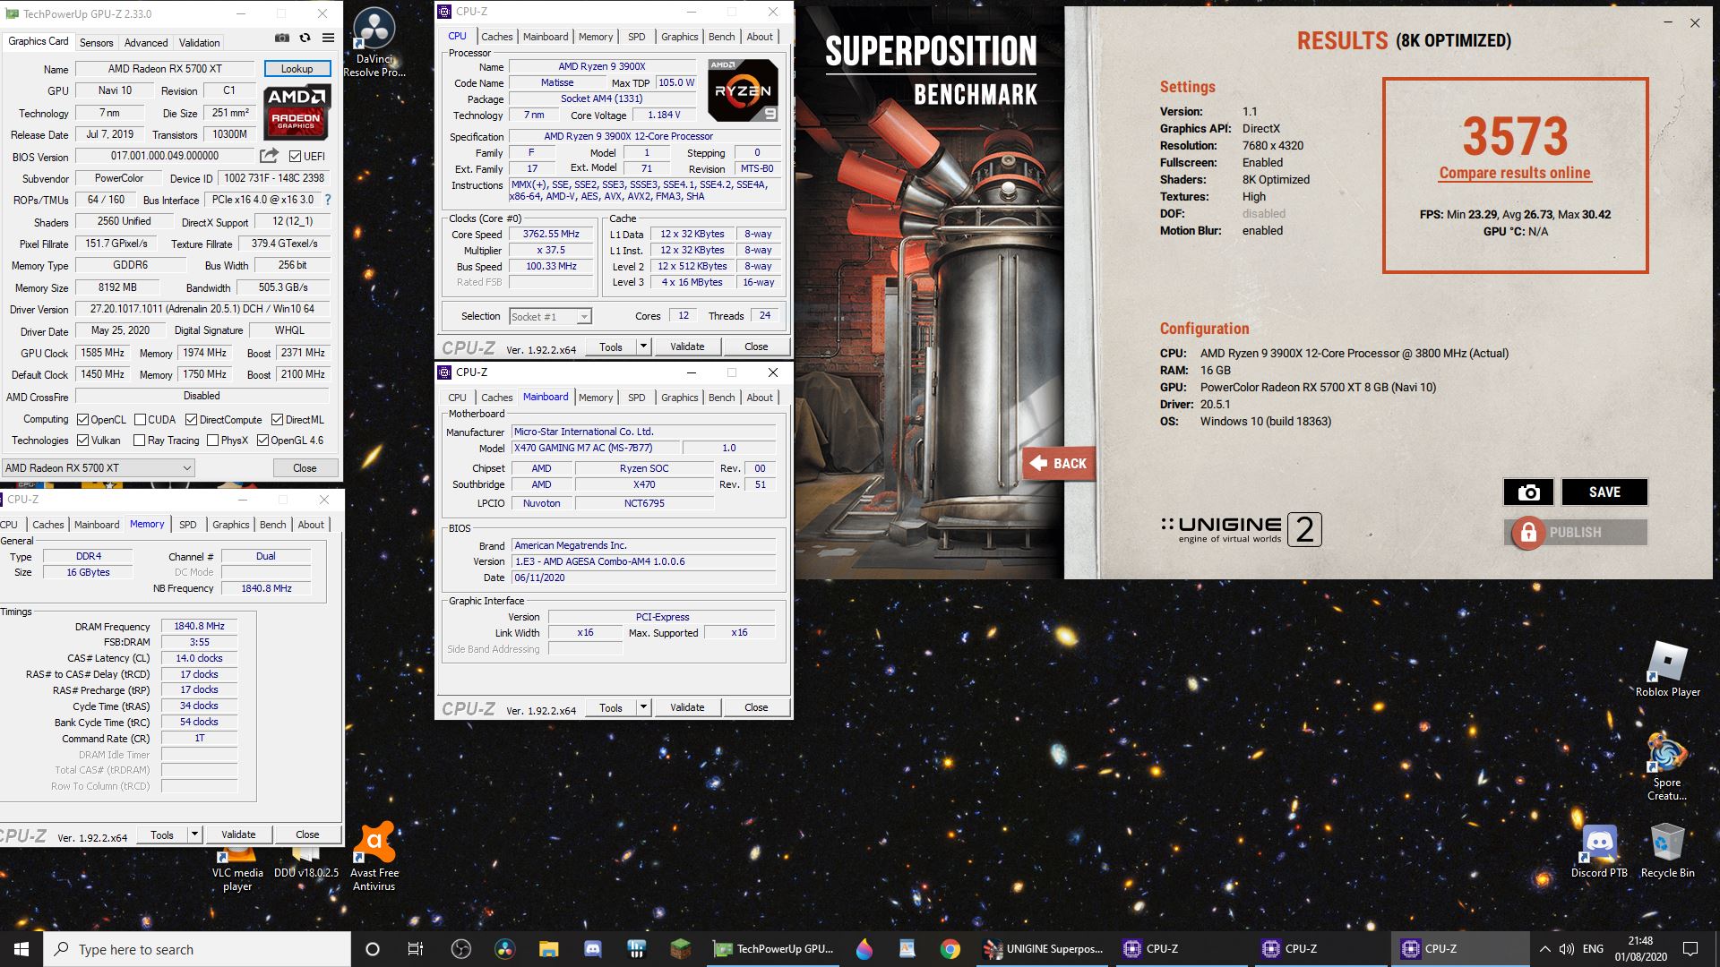Image resolution: width=1720 pixels, height=967 pixels.
Task: Toggle the UEFI checkbox
Action: [x=295, y=157]
